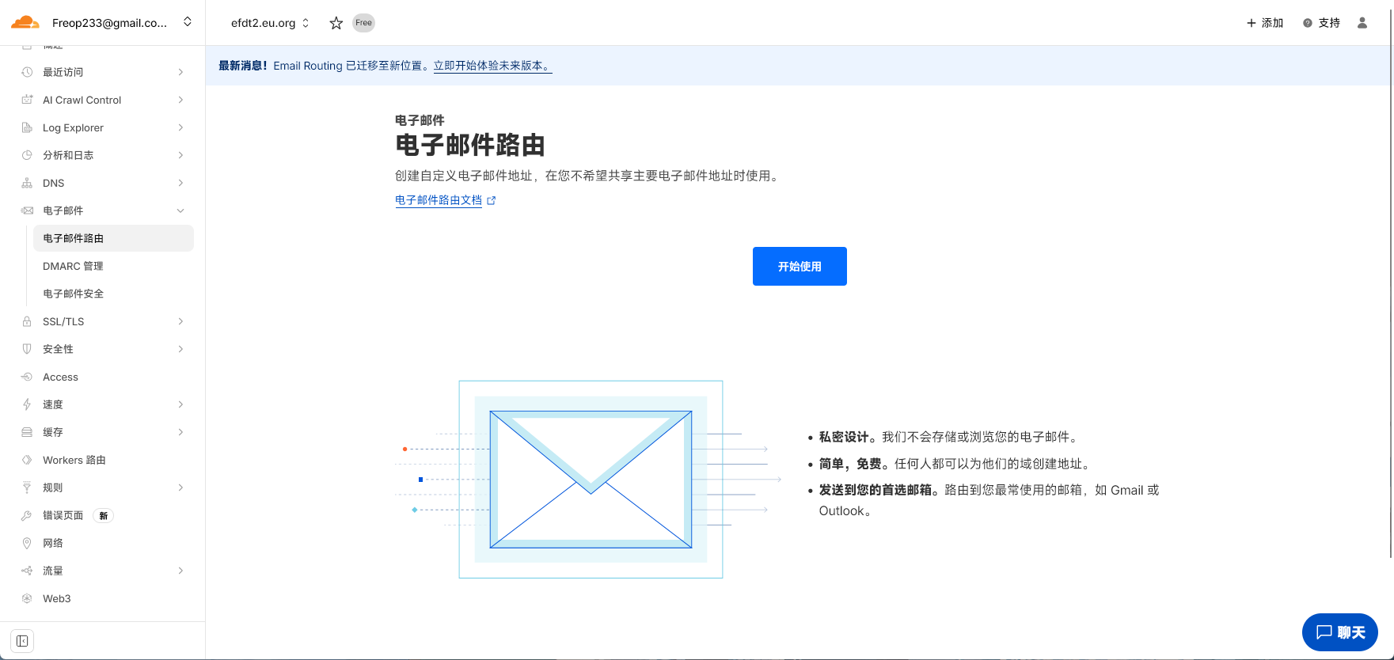The height and width of the screenshot is (660, 1394).
Task: Collapse sidebar using bottom panel icon
Action: click(22, 641)
